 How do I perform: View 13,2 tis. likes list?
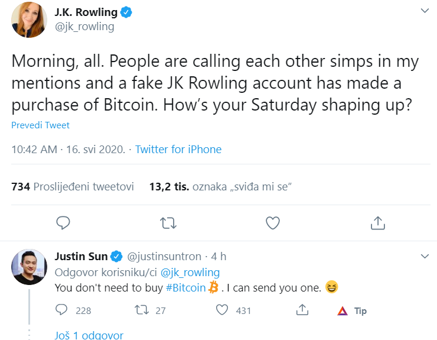pyautogui.click(x=221, y=187)
